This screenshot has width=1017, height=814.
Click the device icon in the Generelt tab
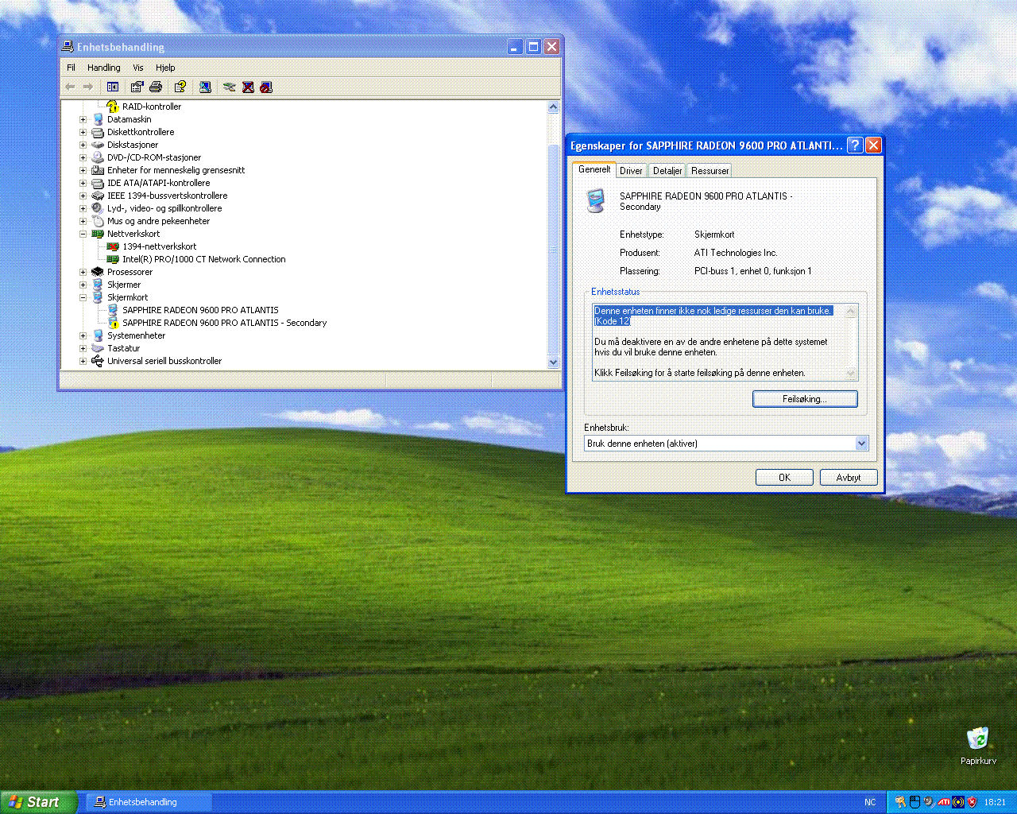(x=595, y=200)
